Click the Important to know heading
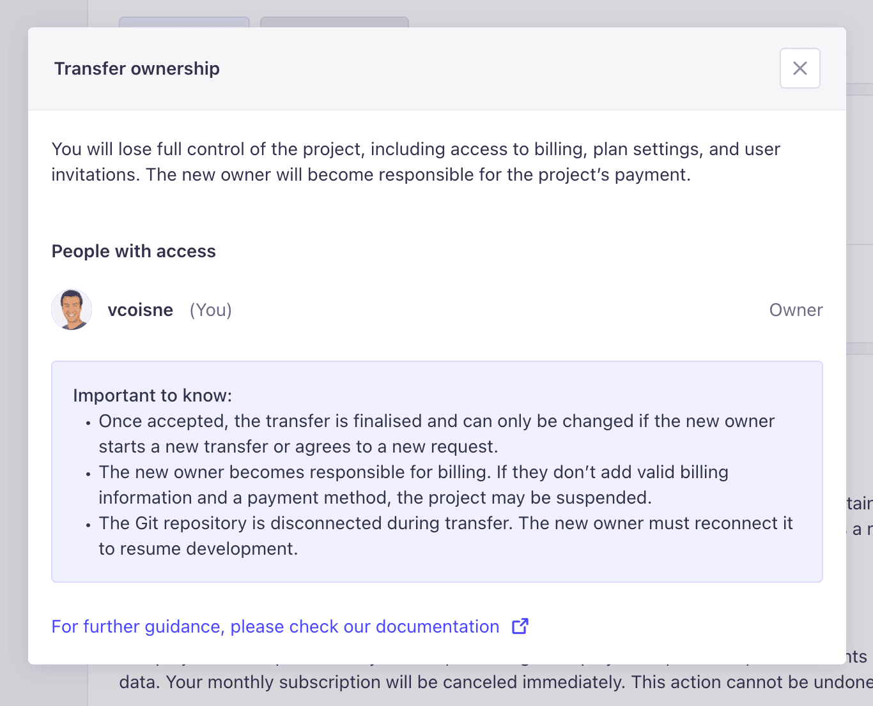This screenshot has width=873, height=706. pos(153,396)
